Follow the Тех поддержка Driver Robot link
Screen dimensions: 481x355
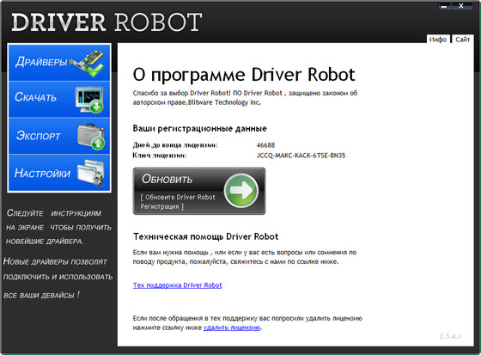coord(177,285)
